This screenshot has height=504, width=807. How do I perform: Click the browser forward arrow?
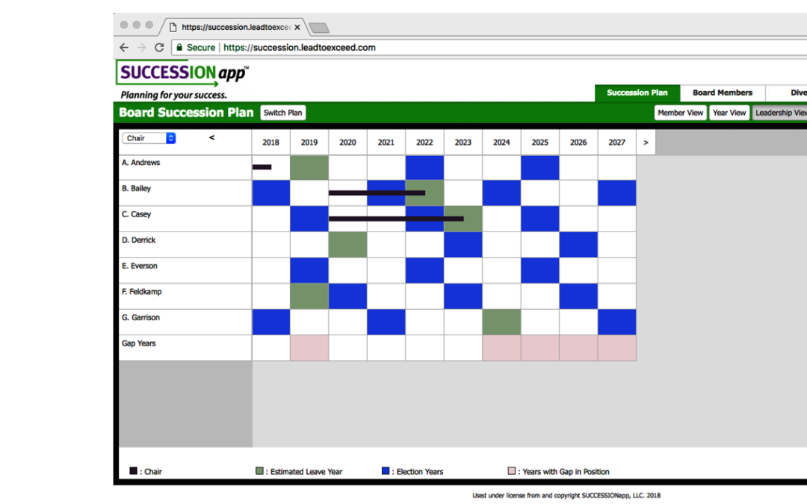click(x=141, y=47)
